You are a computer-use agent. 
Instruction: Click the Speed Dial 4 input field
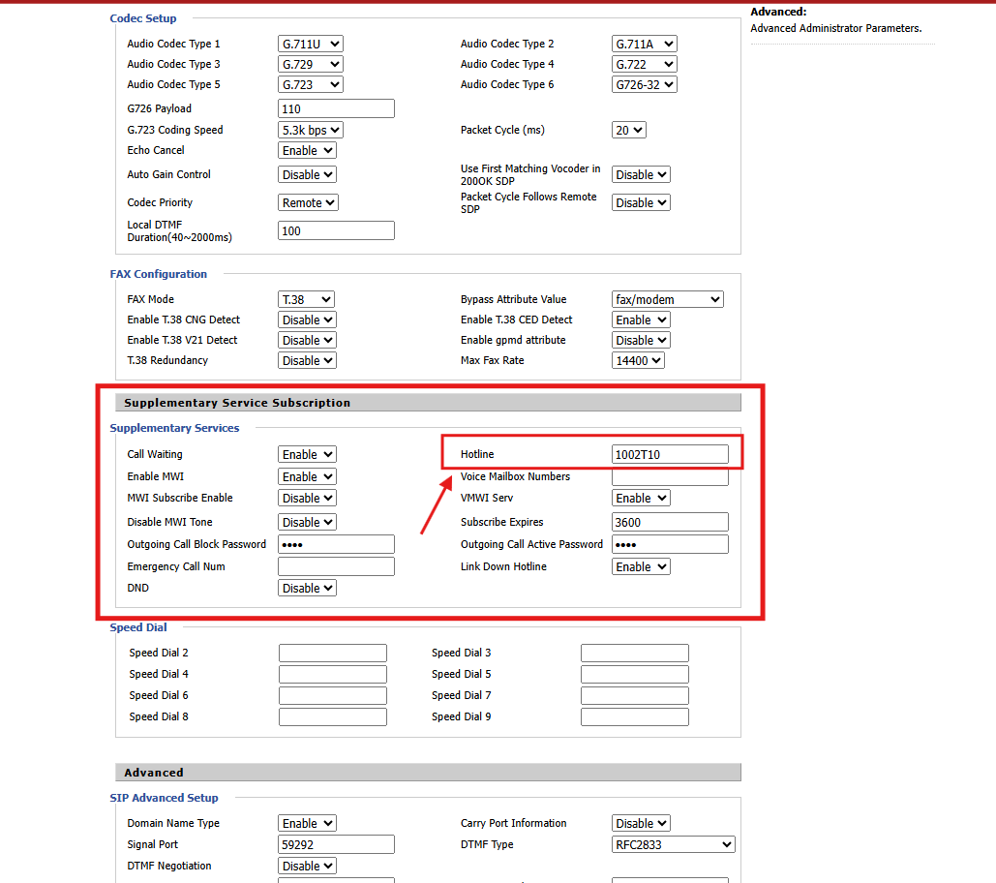333,674
